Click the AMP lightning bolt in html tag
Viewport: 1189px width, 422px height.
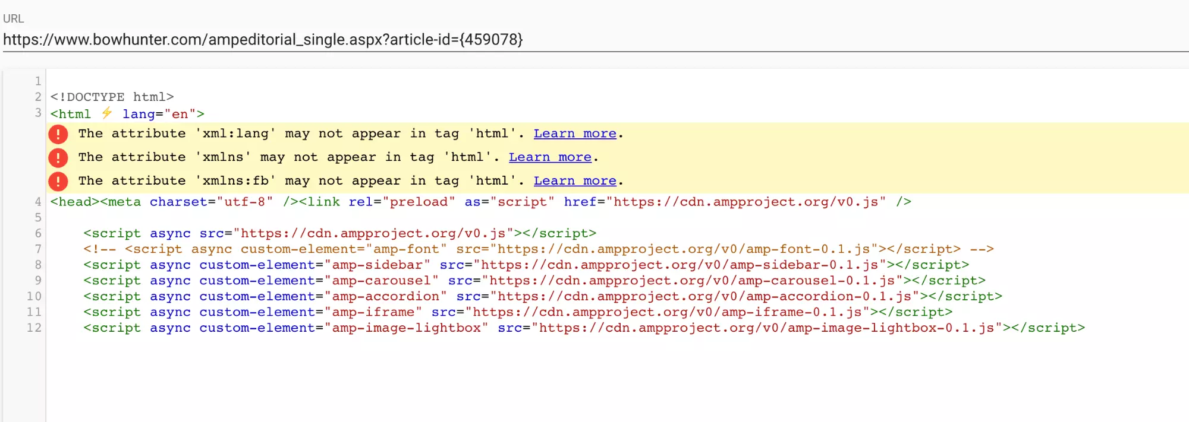point(107,113)
